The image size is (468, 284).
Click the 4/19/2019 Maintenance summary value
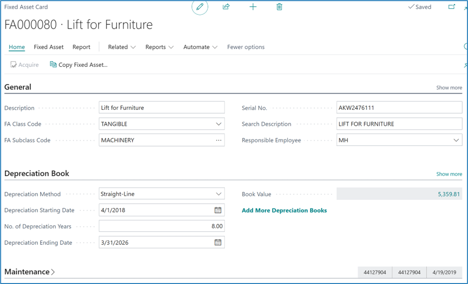(x=444, y=272)
